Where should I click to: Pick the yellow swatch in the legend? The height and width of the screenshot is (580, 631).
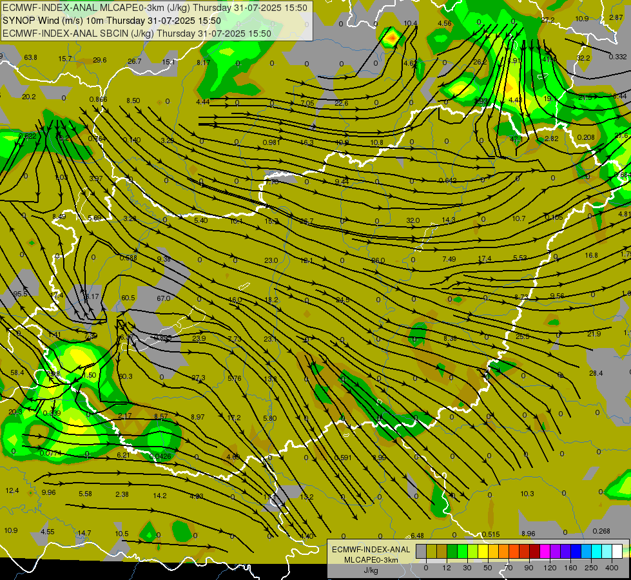pos(483,552)
